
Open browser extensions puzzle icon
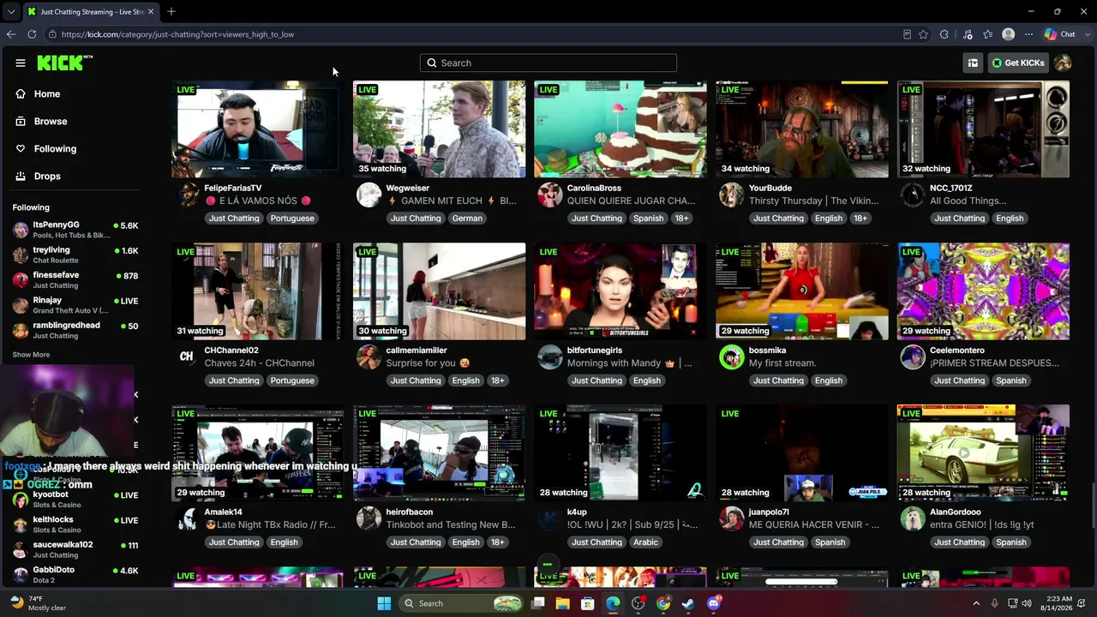944,34
